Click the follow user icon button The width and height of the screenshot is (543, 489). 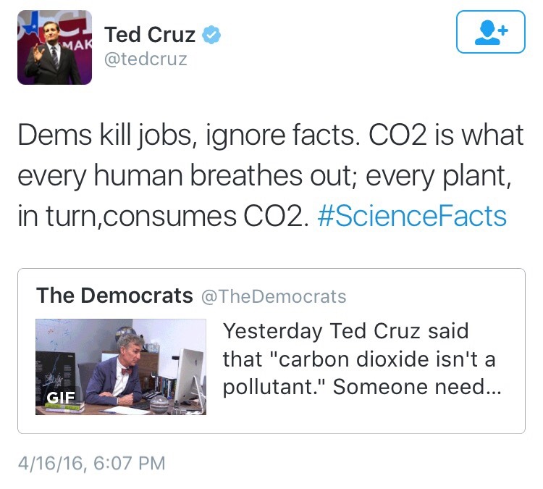pyautogui.click(x=490, y=32)
